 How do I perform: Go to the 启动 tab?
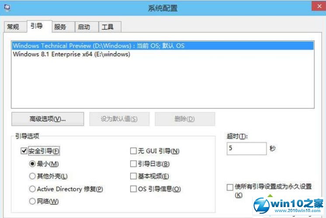(x=84, y=27)
